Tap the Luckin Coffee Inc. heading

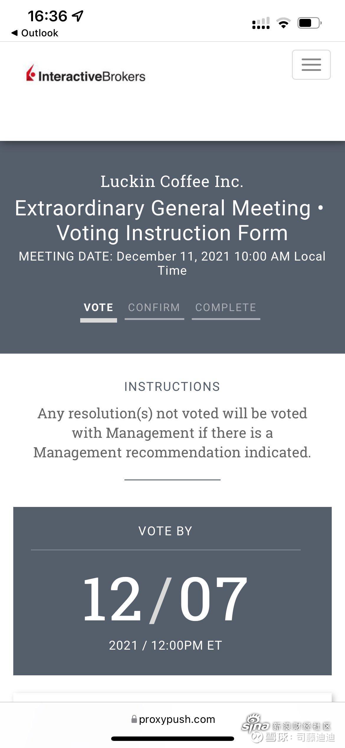172,181
